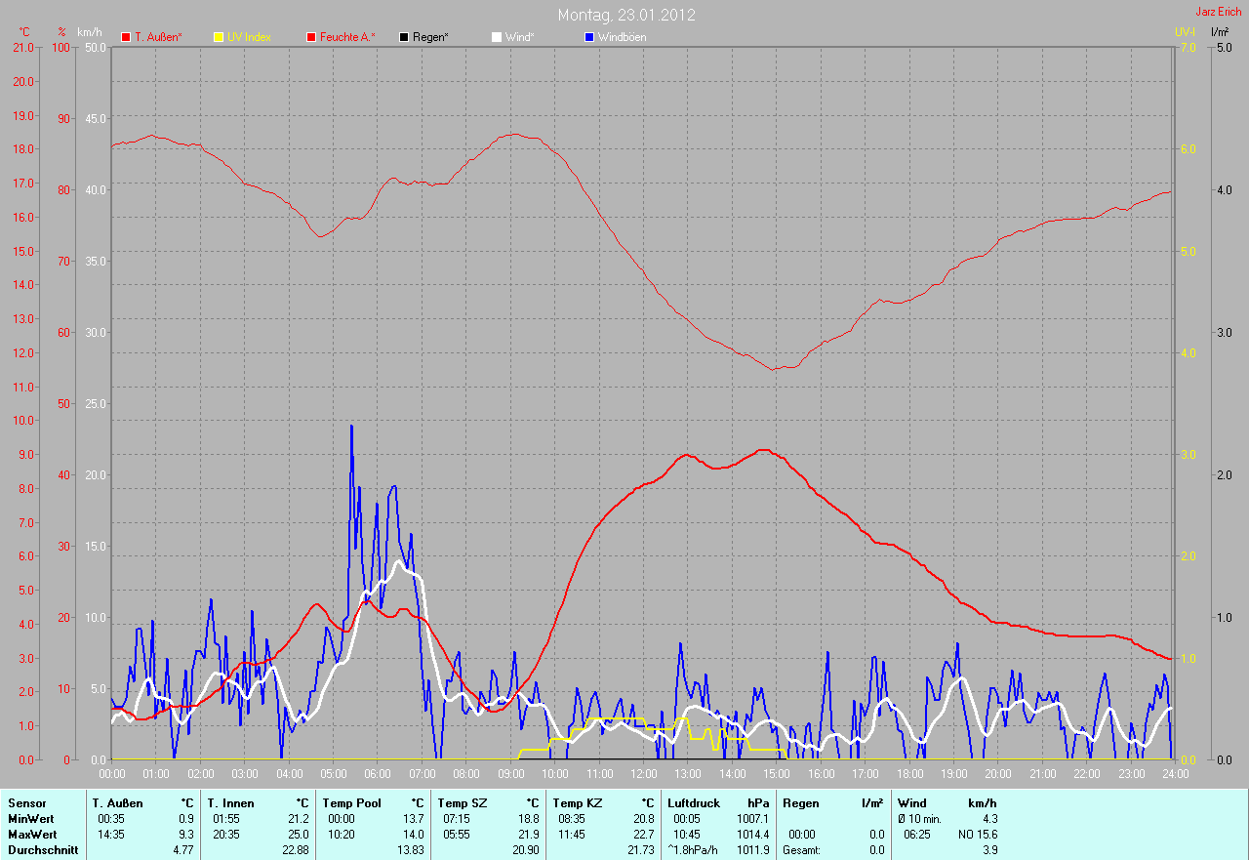Click the red Feuchte A. legend swatch
Screen dimensions: 1249x860
pos(312,37)
